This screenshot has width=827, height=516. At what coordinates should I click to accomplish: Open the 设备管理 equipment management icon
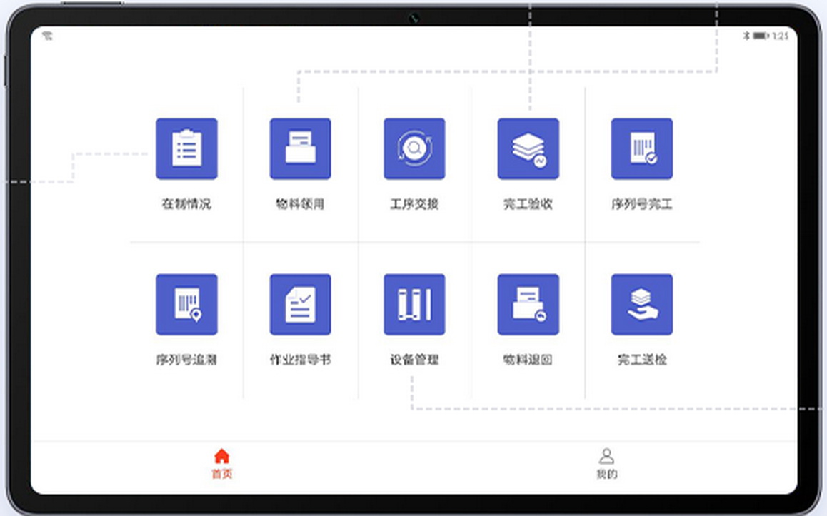click(x=414, y=304)
